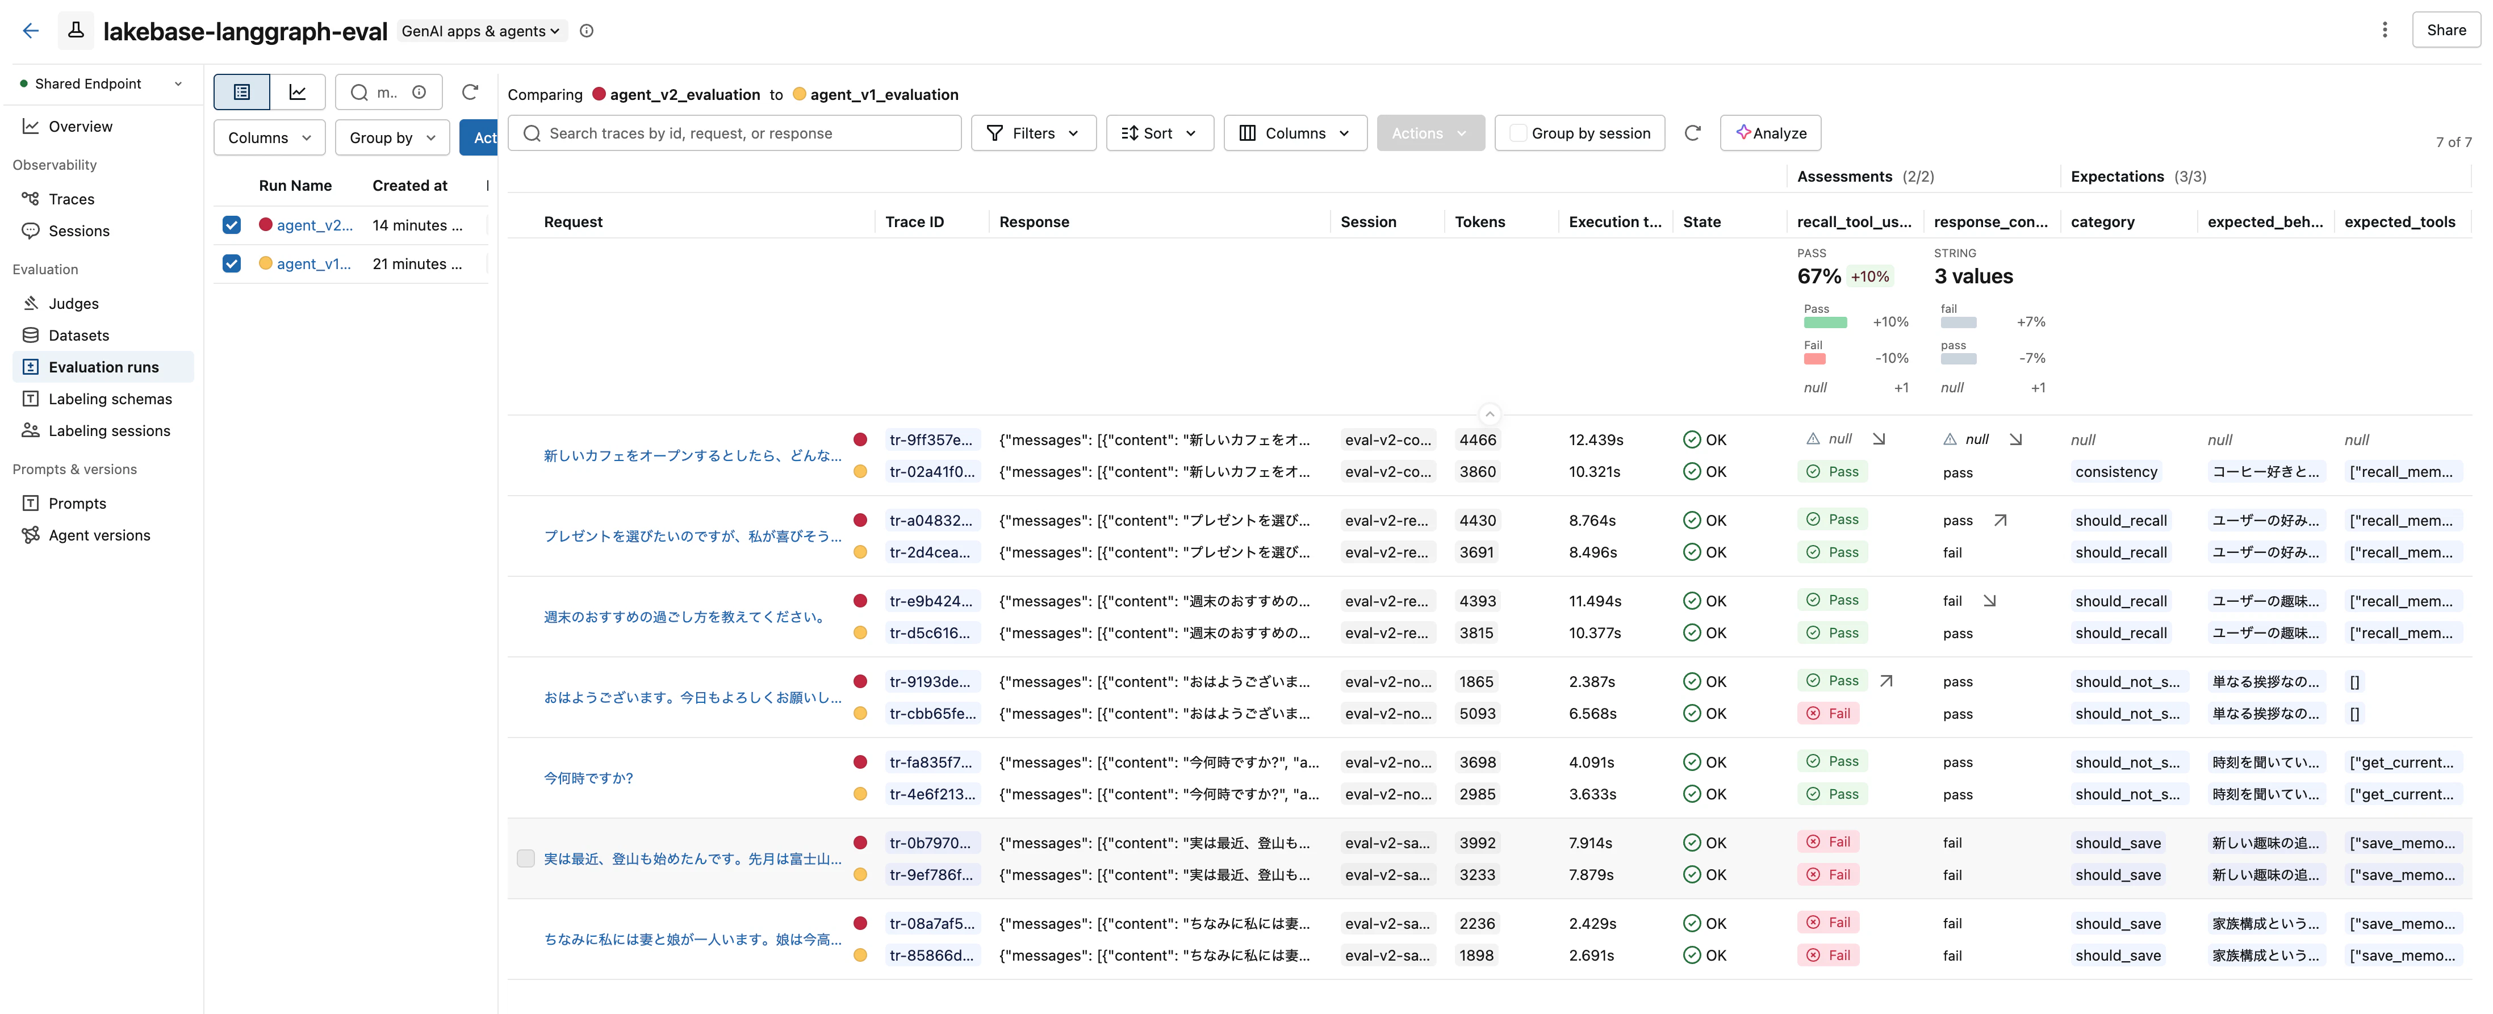Open the 今何時ですか? request link

tap(588, 778)
